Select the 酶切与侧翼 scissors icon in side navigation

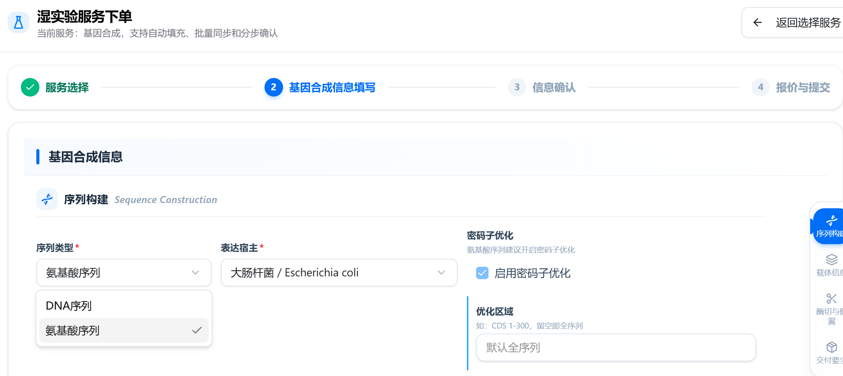[x=831, y=298]
